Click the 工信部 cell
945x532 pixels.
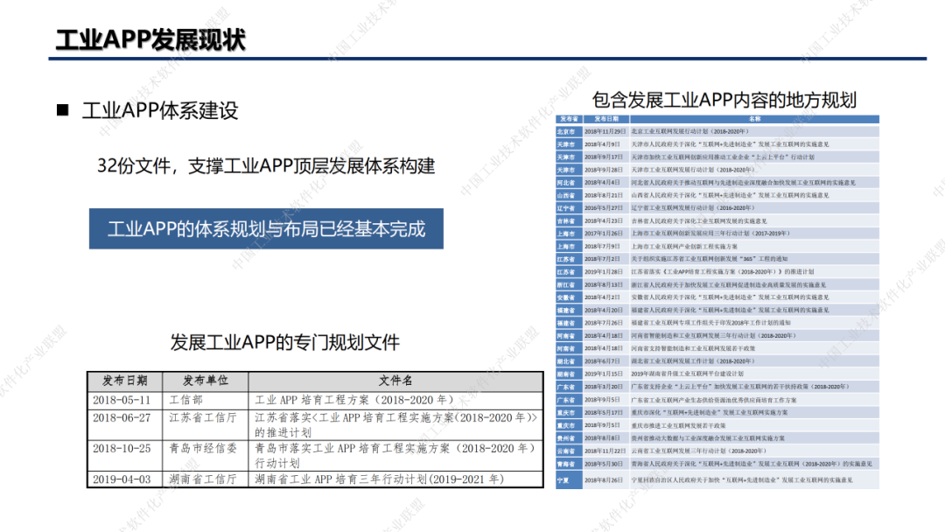tap(185, 400)
